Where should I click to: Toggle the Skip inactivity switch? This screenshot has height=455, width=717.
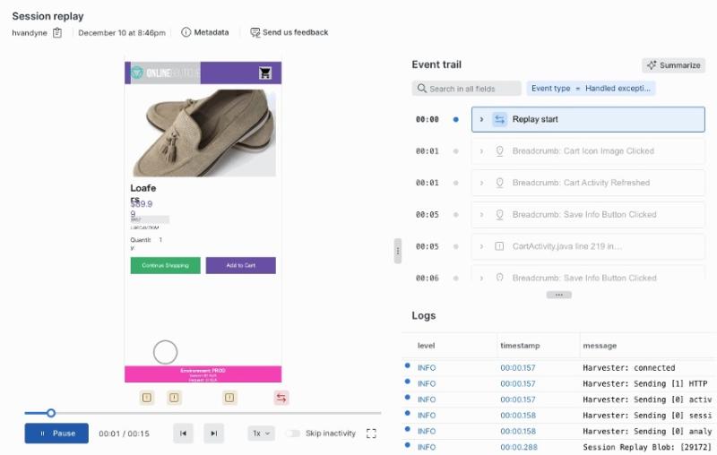293,434
